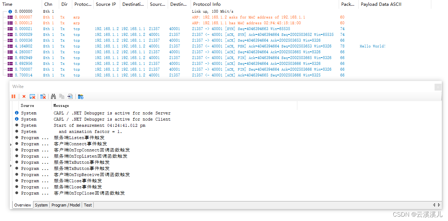Image resolution: width=448 pixels, height=221 pixels.
Task: Open the Write window configuration icon
Action: pyautogui.click(x=81, y=96)
